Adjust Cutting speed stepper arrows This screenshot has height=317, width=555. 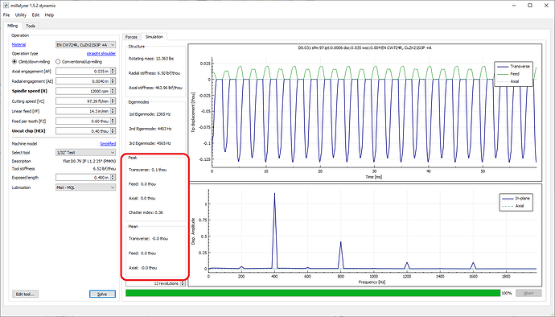click(x=113, y=101)
